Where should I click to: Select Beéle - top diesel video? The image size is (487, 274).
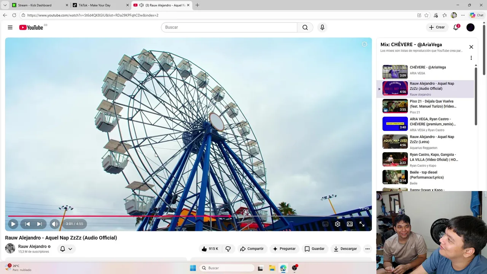click(x=426, y=177)
